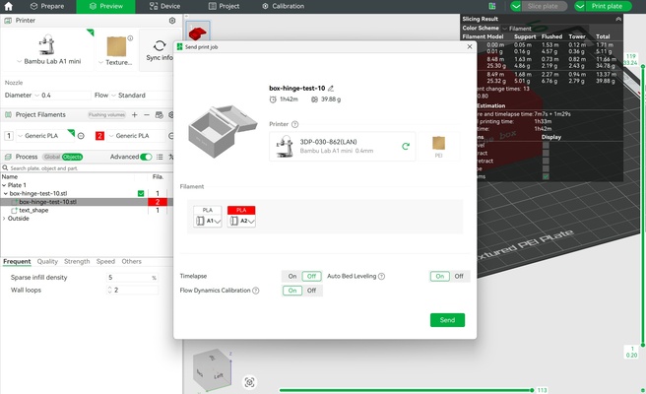Image resolution: width=646 pixels, height=394 pixels.
Task: Edit filament 1 preset icon
Action: coord(81,136)
